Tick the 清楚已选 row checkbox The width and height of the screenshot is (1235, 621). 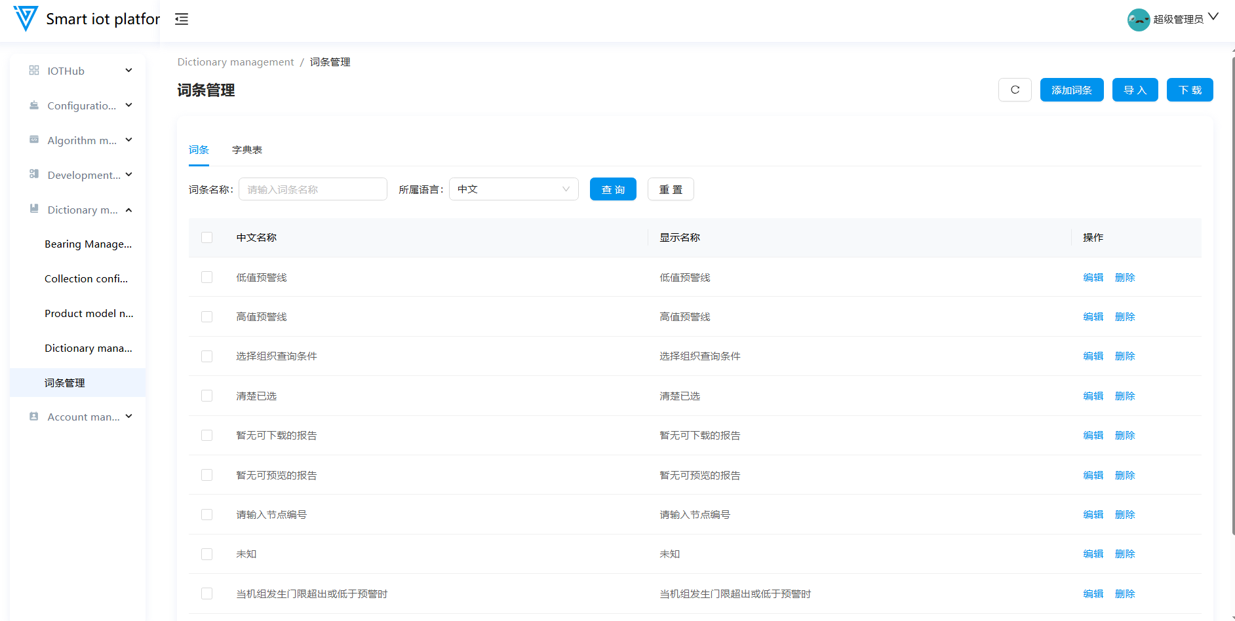[206, 396]
